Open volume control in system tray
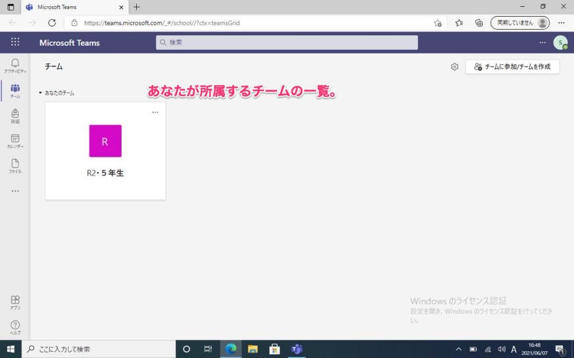The image size is (574, 358). click(x=502, y=349)
